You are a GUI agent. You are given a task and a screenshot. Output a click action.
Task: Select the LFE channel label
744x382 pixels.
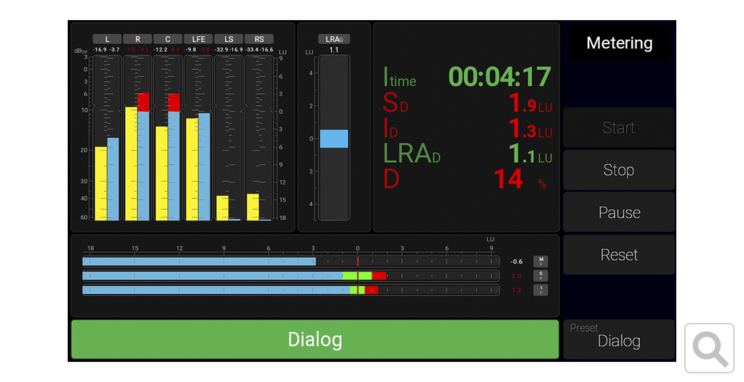pyautogui.click(x=198, y=39)
